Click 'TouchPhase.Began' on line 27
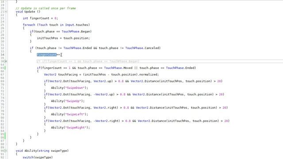Screen dimensions: 283x159 click(76, 31)
